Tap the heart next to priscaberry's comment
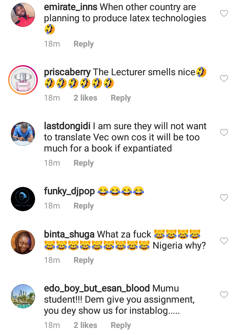The height and width of the screenshot is (335, 243). [224, 78]
